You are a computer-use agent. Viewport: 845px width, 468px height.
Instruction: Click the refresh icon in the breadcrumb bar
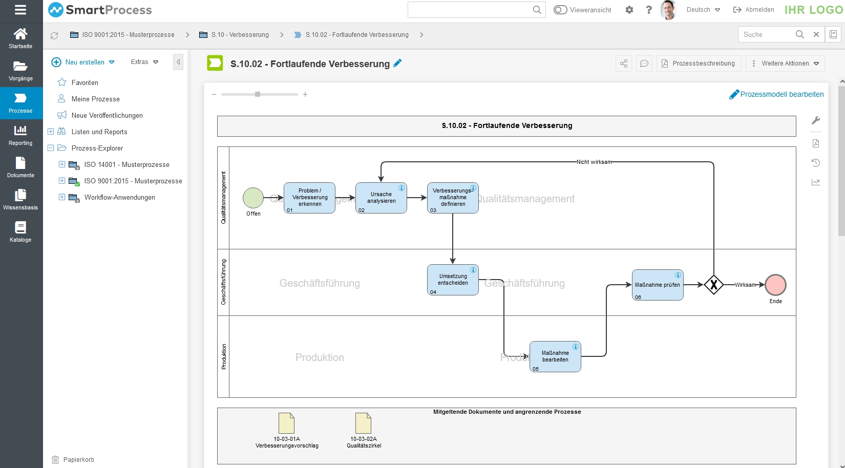(54, 35)
